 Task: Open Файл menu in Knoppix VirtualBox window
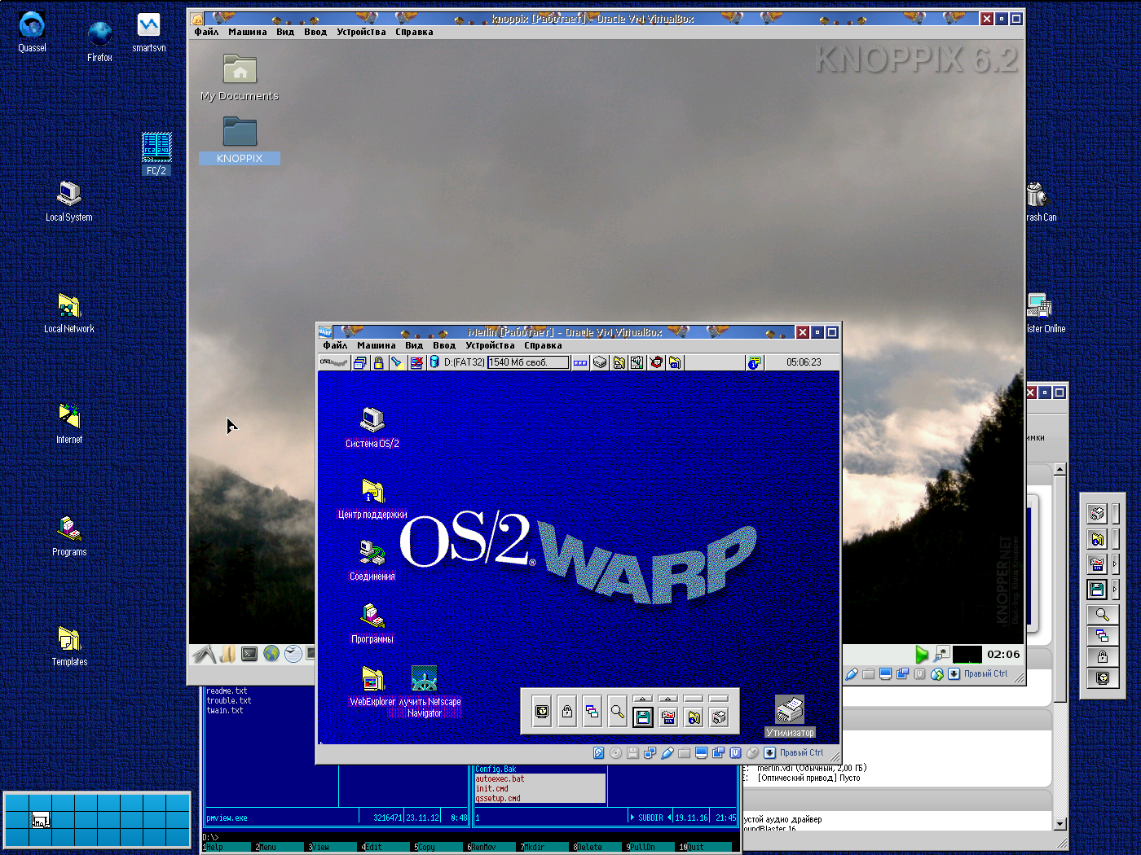click(x=206, y=33)
